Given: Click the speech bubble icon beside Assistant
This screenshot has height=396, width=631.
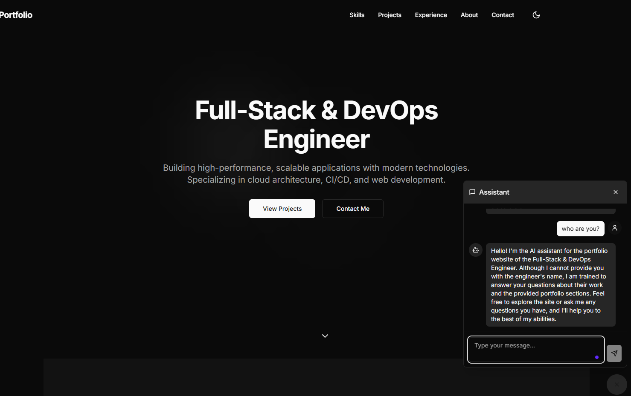Looking at the screenshot, I should coord(472,192).
